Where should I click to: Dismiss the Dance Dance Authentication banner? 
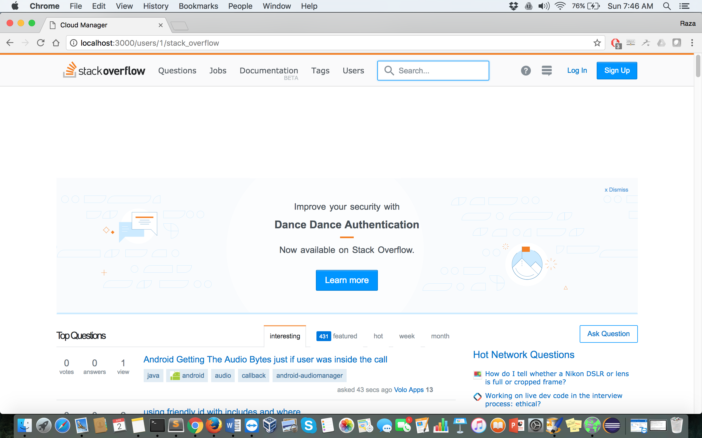pyautogui.click(x=616, y=190)
